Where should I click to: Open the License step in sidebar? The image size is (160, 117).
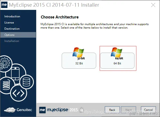tap(9, 22)
